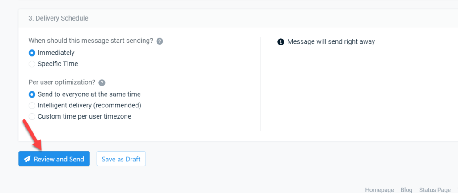Image resolution: width=458 pixels, height=193 pixels.
Task: Select Send to everyone at the same time
Action: 32,94
